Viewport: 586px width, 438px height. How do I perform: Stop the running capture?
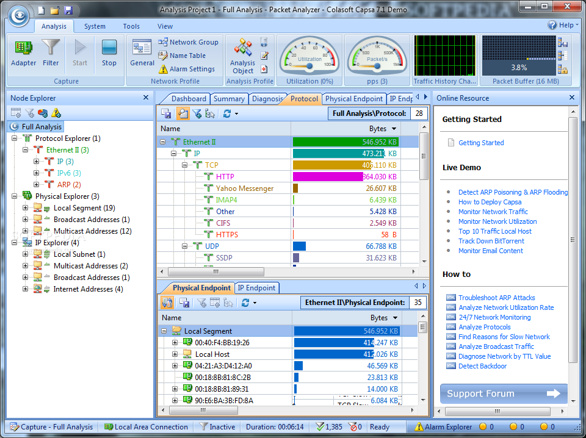[x=109, y=53]
